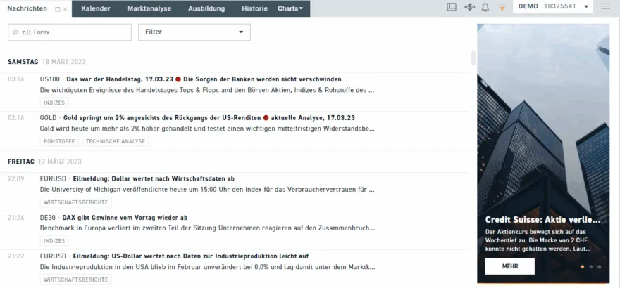Click the search magnifier icon
620x288 pixels.
click(x=15, y=32)
